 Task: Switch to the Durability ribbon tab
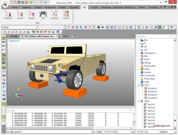point(74,7)
